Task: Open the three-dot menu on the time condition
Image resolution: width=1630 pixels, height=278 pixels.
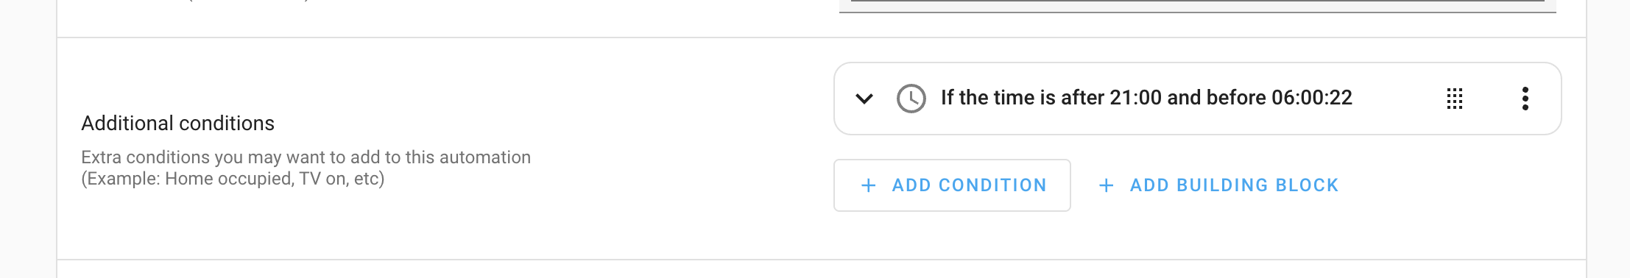Action: tap(1525, 99)
